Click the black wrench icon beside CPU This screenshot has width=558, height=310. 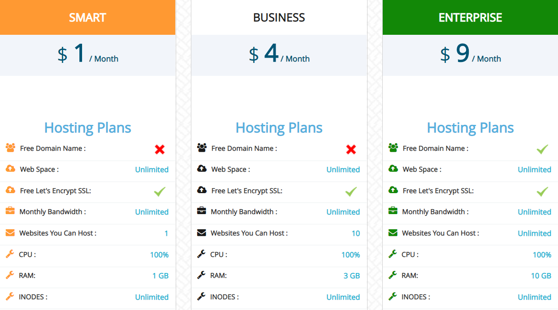pos(202,254)
